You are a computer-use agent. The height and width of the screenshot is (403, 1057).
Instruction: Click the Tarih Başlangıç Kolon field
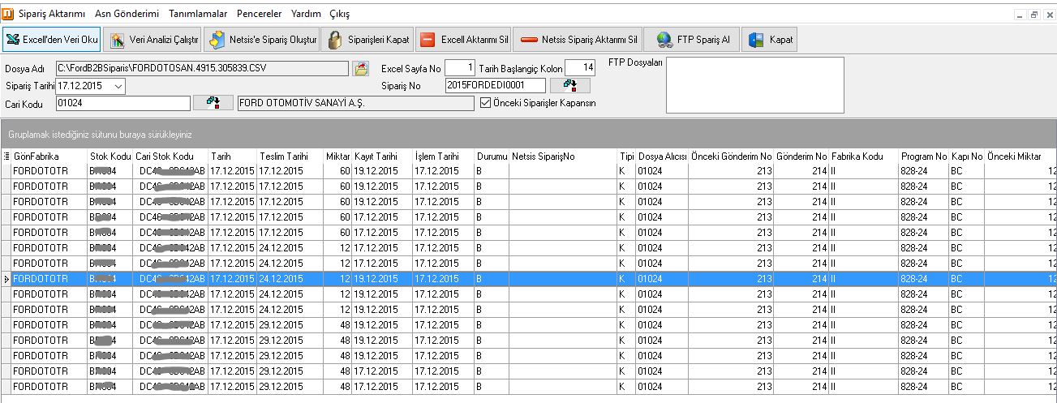click(x=580, y=68)
